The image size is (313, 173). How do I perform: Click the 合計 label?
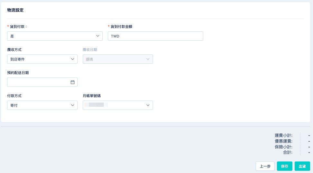coord(288,152)
